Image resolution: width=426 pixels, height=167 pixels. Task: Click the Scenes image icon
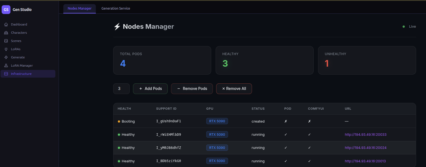tap(6, 41)
